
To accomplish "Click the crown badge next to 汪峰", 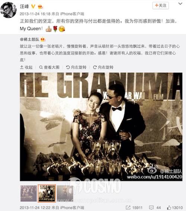I will (x=40, y=6).
